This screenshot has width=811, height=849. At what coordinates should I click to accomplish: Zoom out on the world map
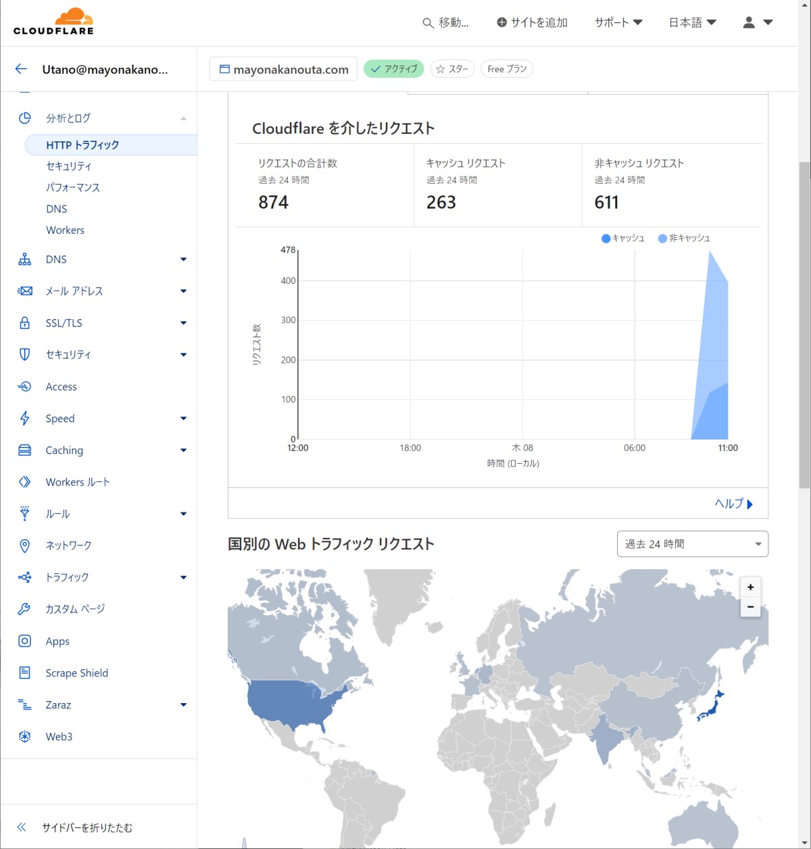750,607
